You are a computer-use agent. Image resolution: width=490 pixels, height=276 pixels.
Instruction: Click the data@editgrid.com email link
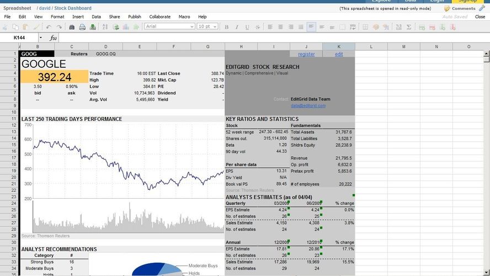coord(308,106)
